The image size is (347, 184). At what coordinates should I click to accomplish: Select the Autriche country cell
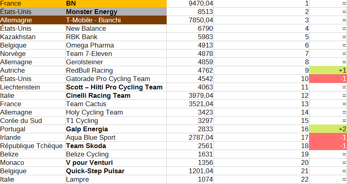(x=32, y=70)
